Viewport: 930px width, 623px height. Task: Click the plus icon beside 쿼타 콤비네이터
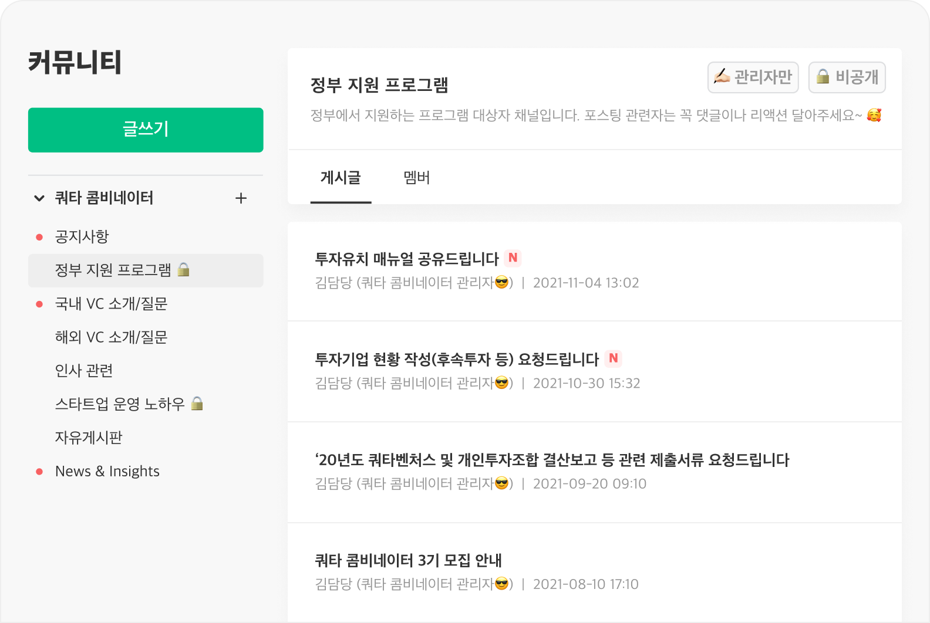[x=241, y=198]
